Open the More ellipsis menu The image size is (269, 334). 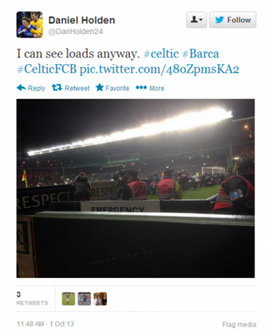pos(150,88)
